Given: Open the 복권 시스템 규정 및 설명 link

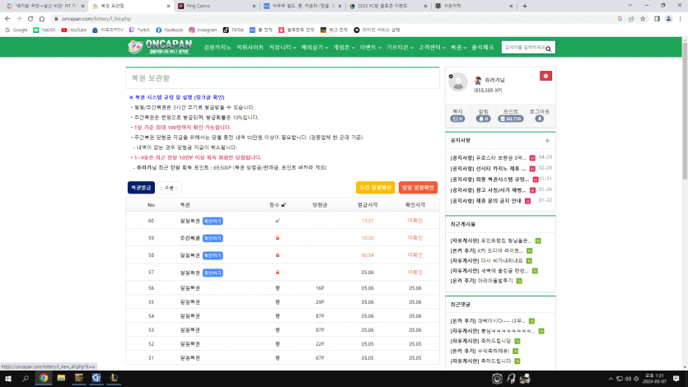Looking at the screenshot, I should (177, 97).
